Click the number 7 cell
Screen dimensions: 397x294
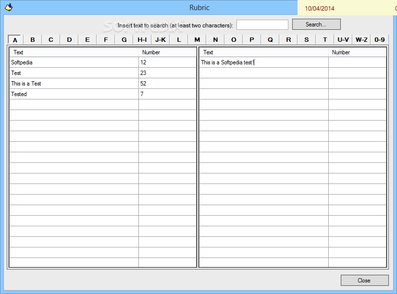[x=167, y=94]
